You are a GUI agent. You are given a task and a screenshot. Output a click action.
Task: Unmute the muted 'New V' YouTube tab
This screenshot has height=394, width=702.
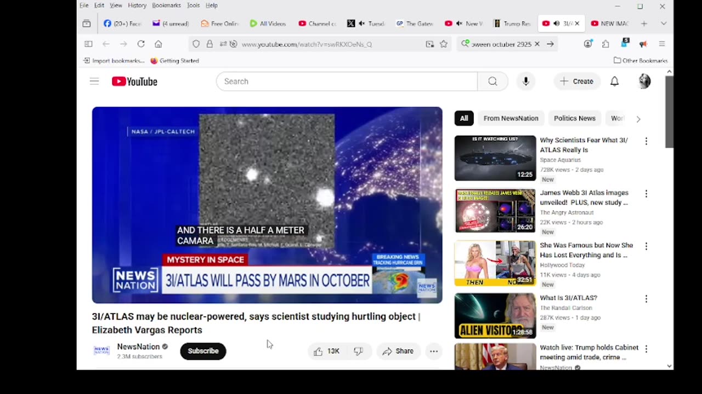pos(459,24)
